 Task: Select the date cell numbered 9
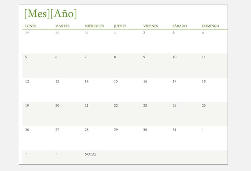pos(144,57)
